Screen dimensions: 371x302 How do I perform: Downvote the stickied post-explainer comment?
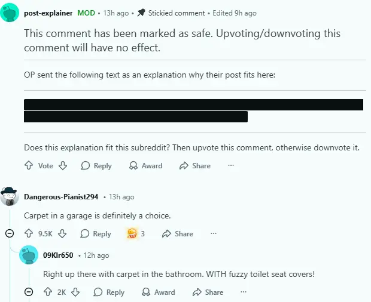tap(63, 166)
